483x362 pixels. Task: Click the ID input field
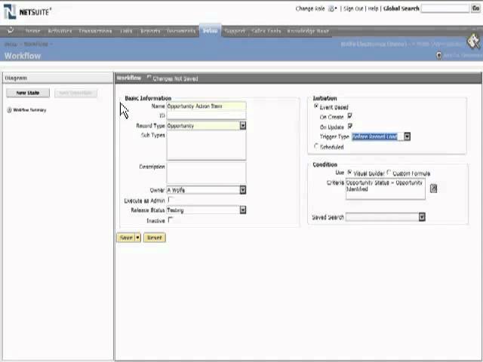pyautogui.click(x=206, y=115)
